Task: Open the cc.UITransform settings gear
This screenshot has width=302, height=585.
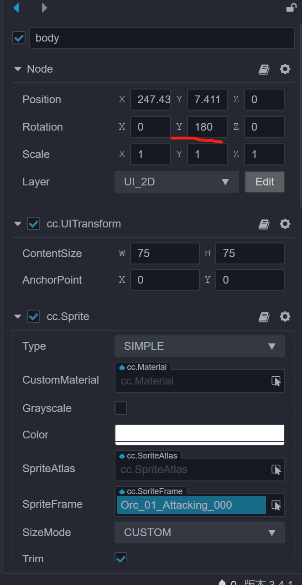Action: point(285,224)
